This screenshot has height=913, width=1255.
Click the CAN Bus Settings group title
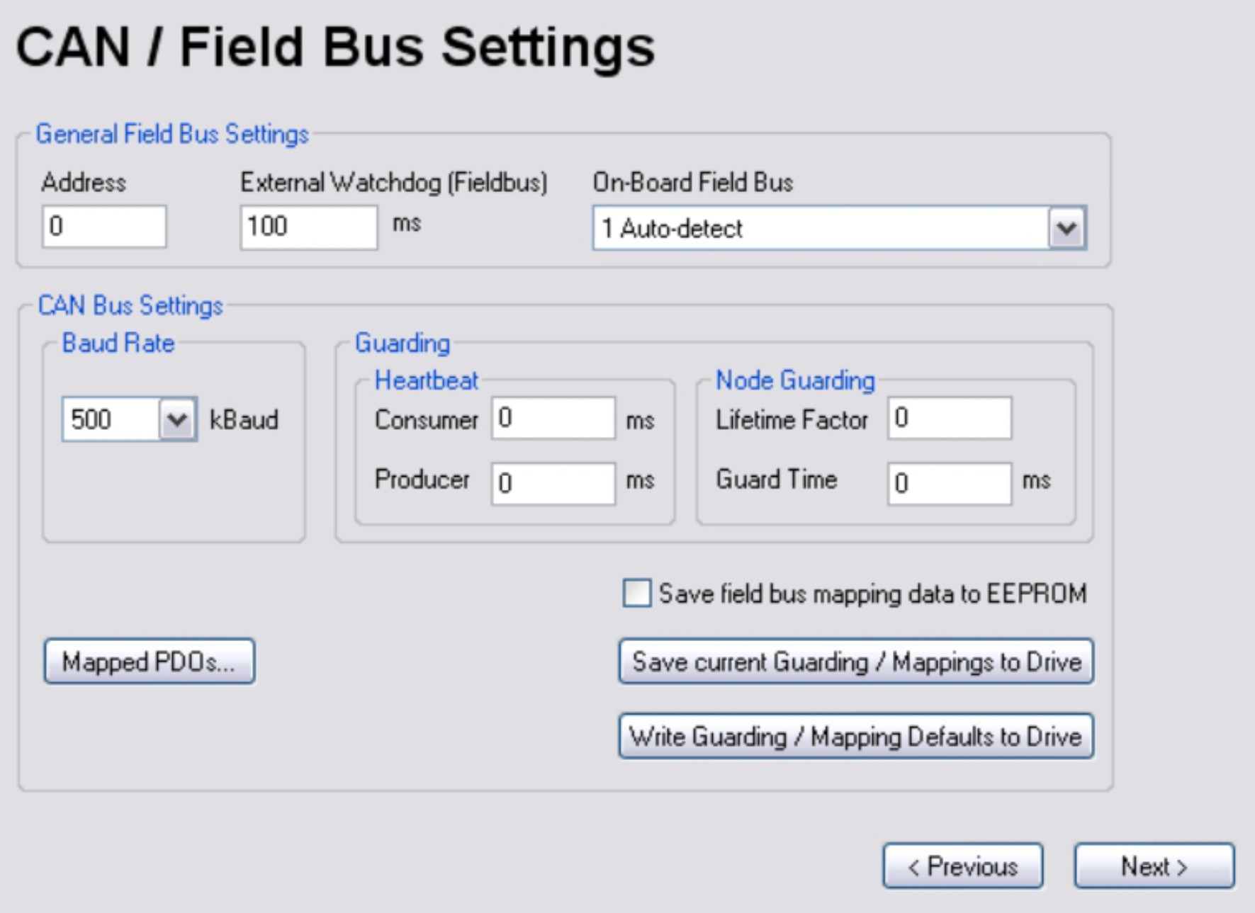130,305
